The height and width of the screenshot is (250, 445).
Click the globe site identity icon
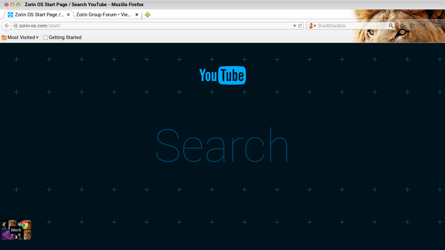click(x=15, y=26)
